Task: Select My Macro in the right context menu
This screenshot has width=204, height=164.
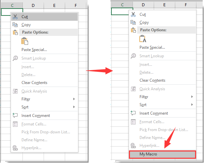Action: 162,154
